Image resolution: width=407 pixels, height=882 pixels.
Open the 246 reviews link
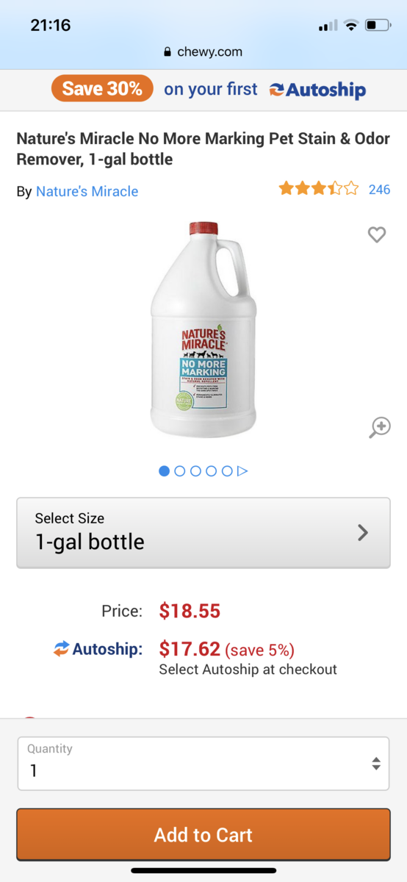[379, 190]
